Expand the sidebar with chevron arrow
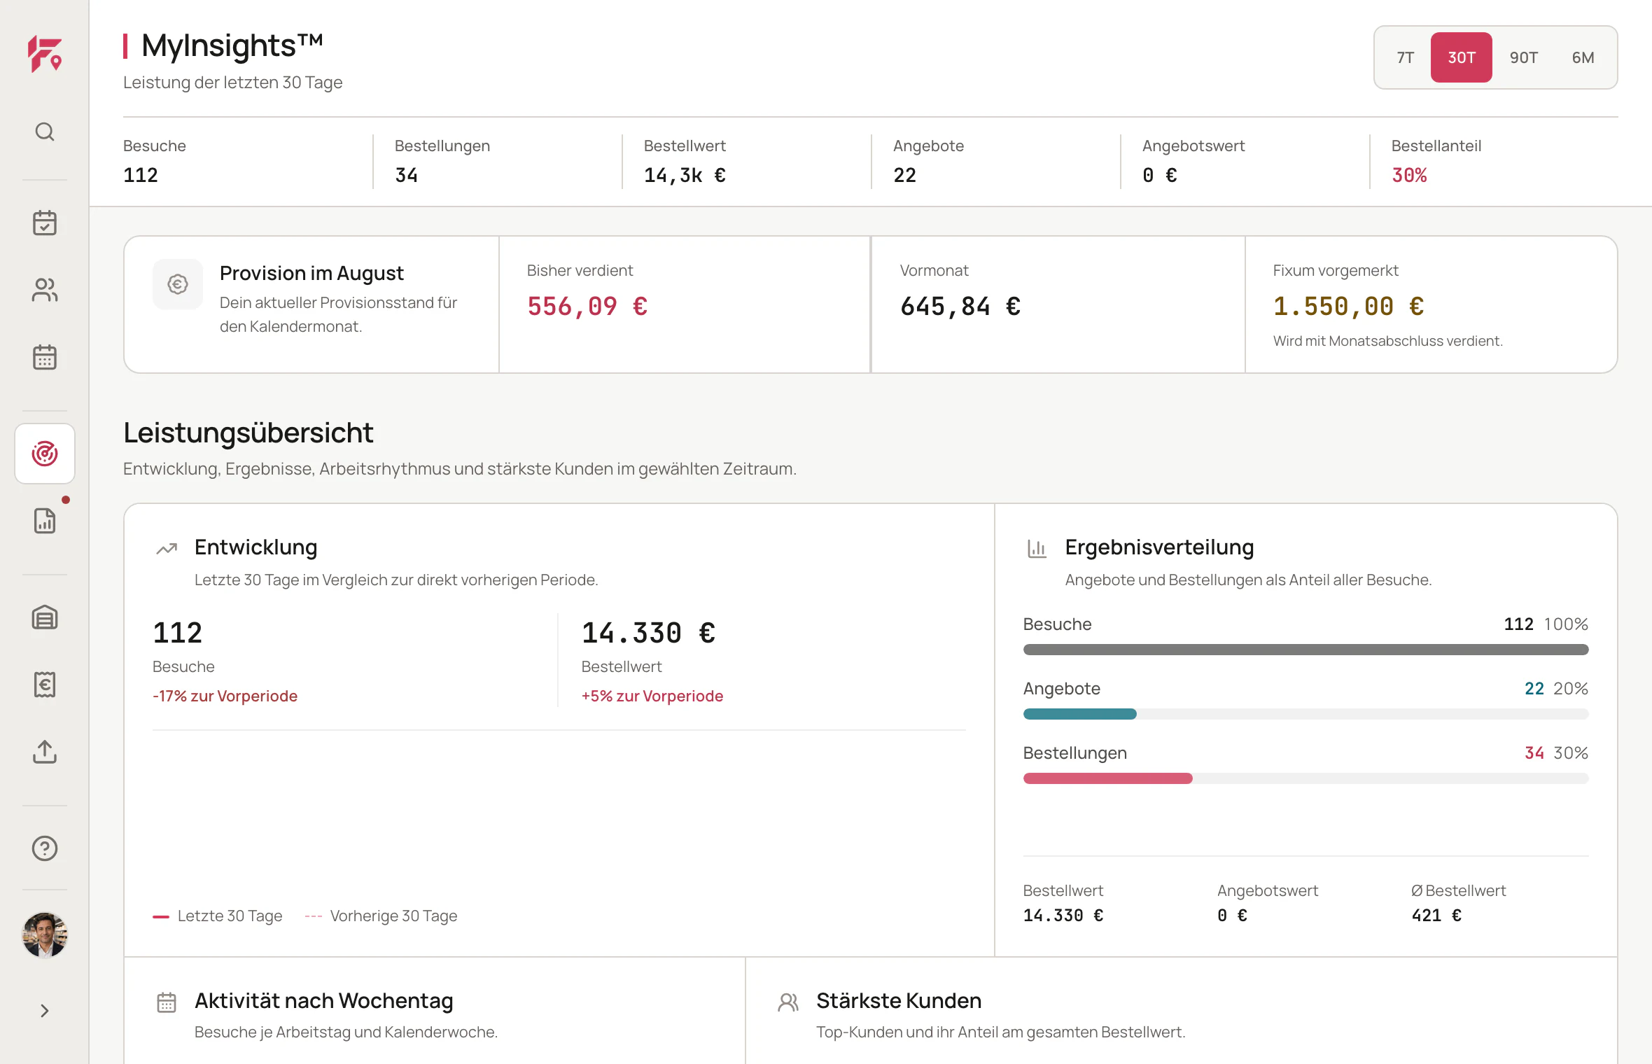Viewport: 1652px width, 1064px height. tap(45, 1011)
